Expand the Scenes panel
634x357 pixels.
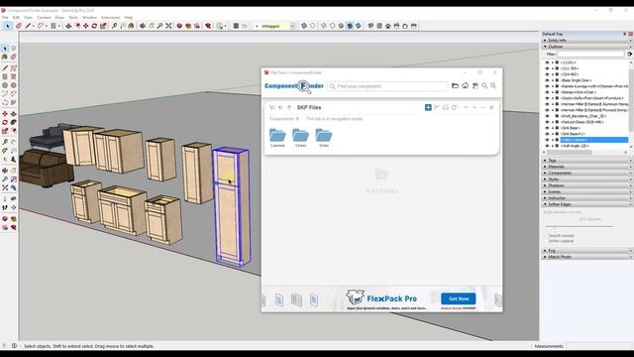pos(587,191)
